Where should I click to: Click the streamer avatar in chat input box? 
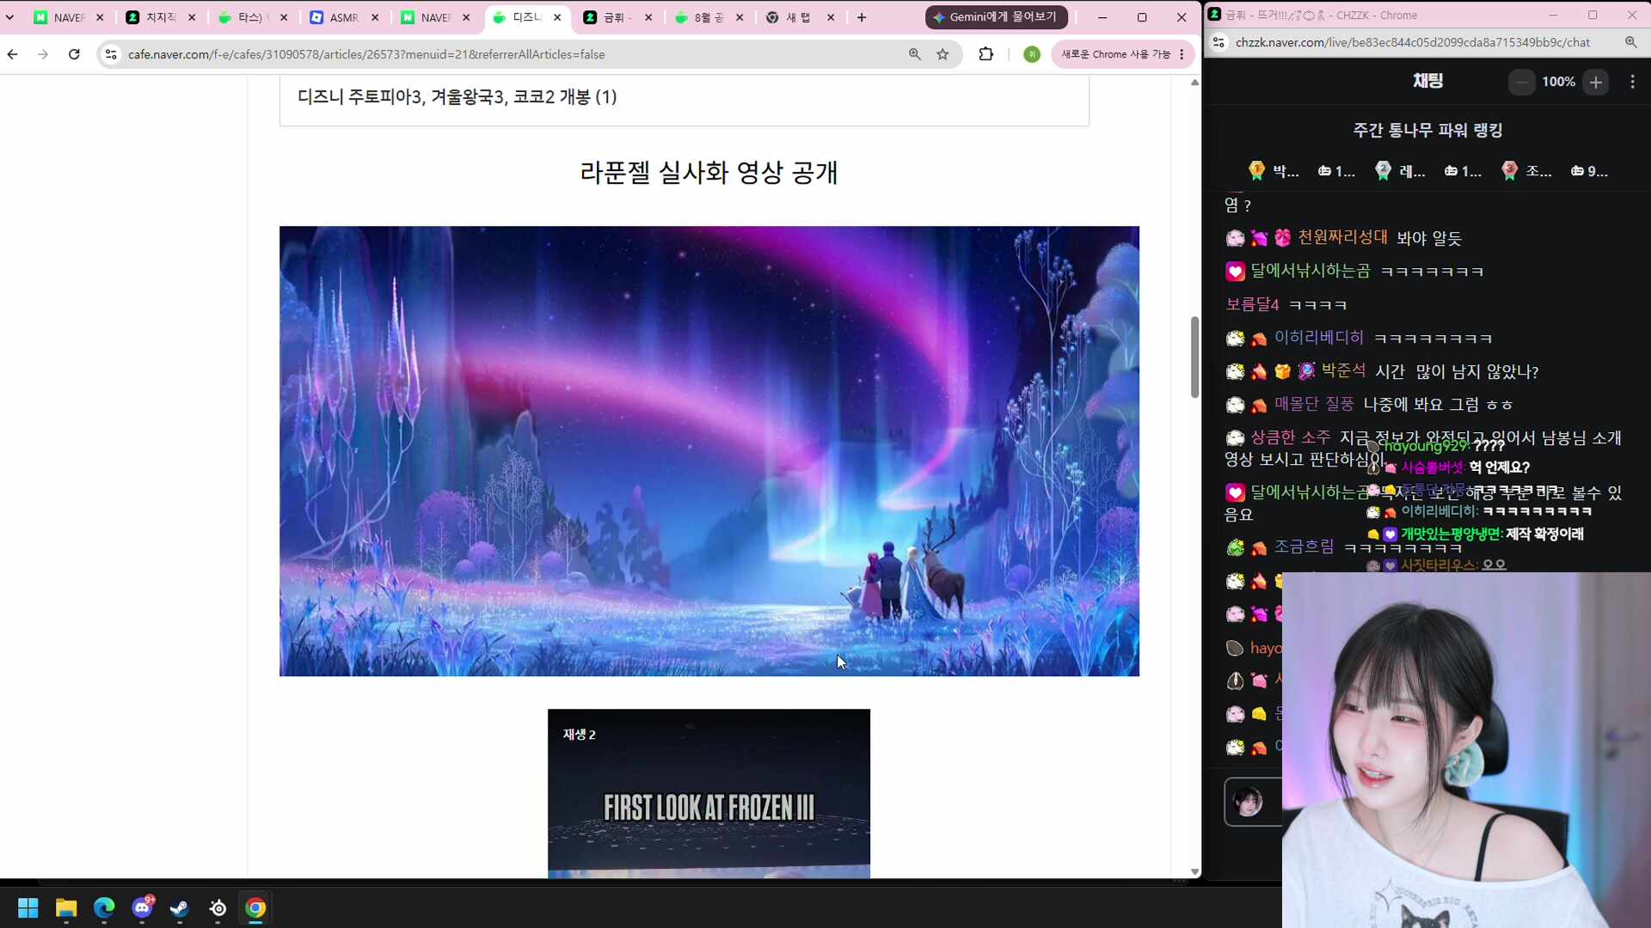point(1248,802)
